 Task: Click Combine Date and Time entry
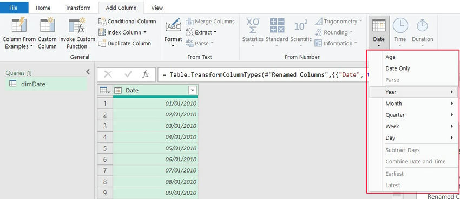(413, 161)
